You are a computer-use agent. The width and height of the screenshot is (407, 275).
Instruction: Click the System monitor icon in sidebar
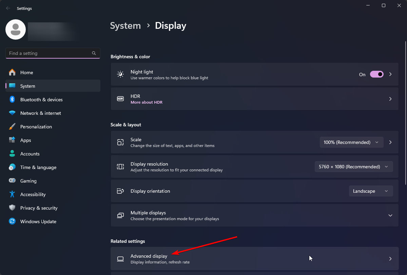tap(12, 86)
